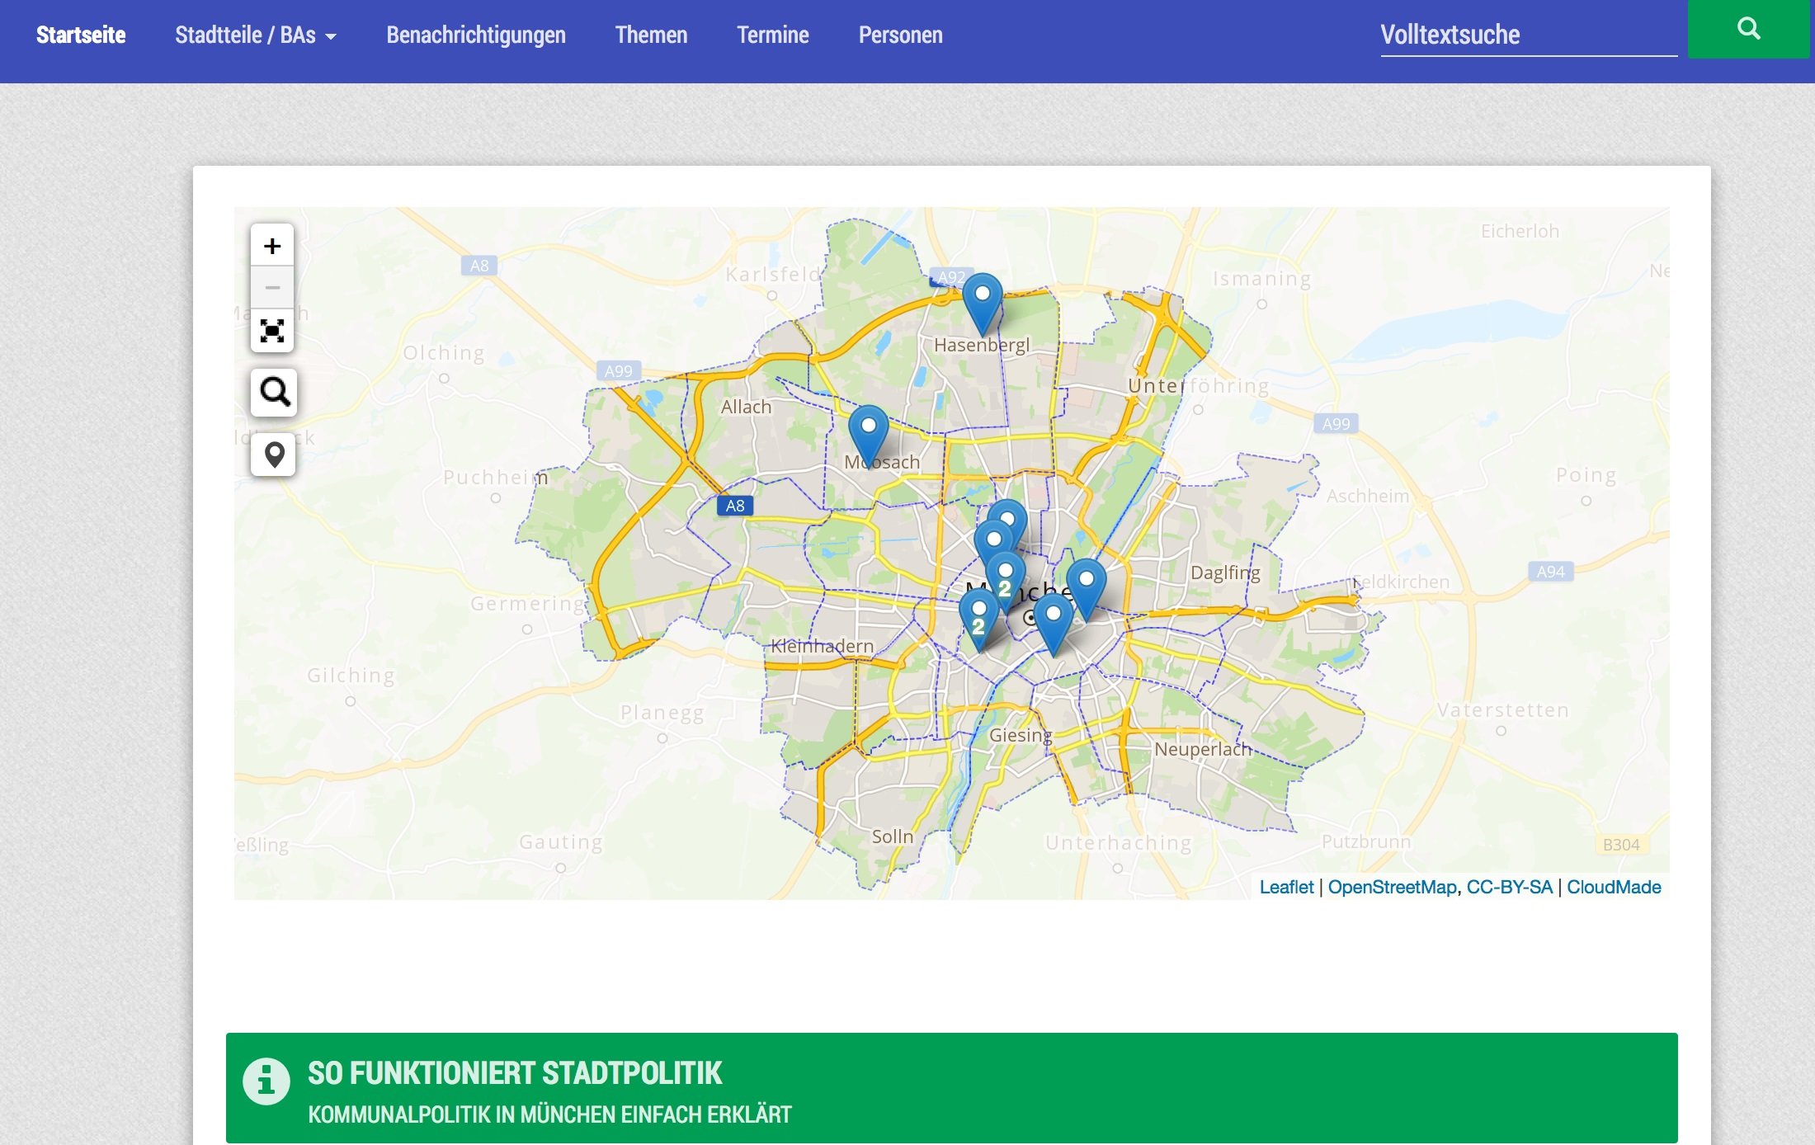Open the Benachrichtigungen menu item
1815x1145 pixels.
476,35
